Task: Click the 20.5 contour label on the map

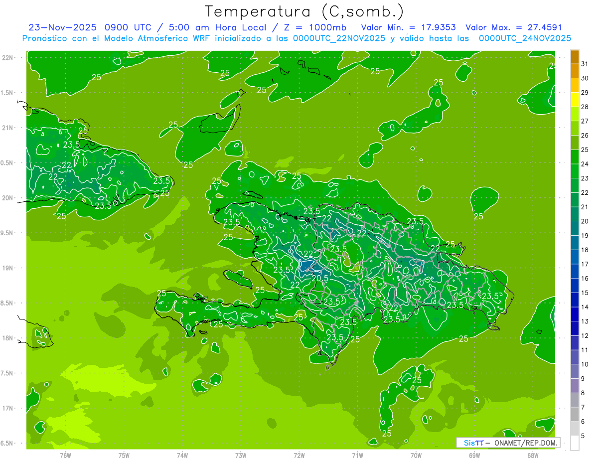Action: coord(320,278)
